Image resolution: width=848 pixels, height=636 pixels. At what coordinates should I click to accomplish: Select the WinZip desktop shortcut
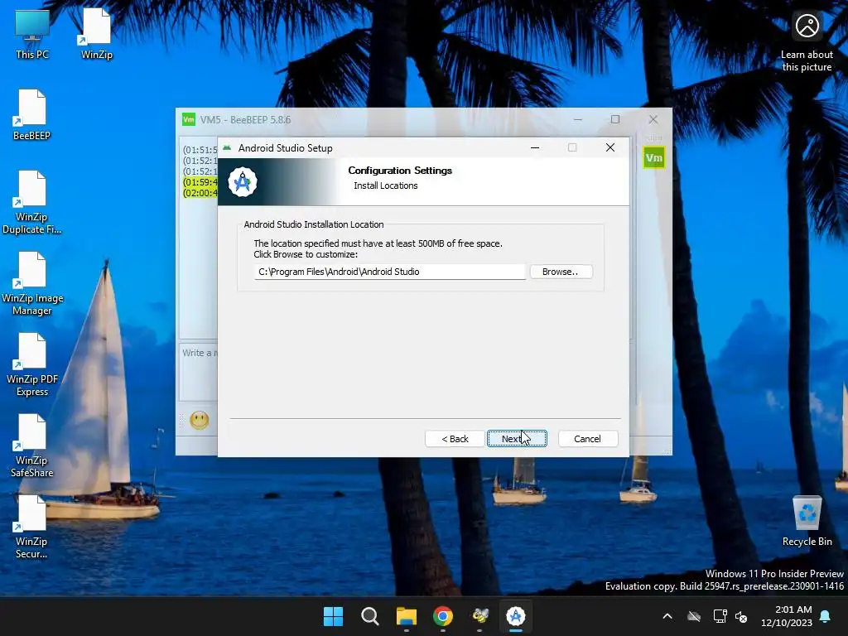click(x=96, y=34)
